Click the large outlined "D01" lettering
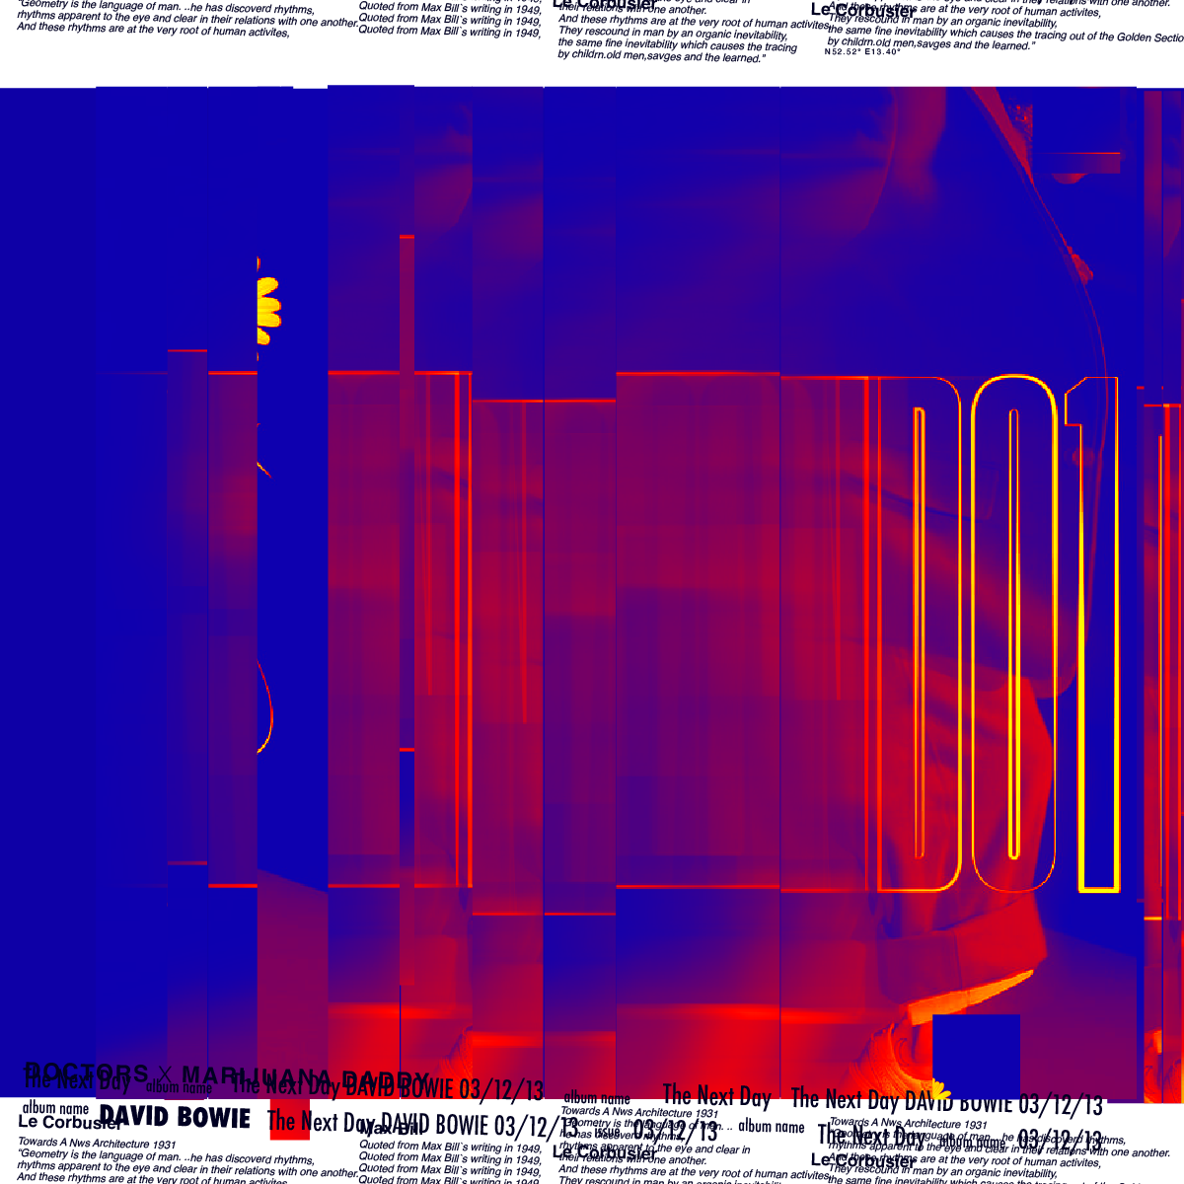This screenshot has width=1184, height=1184. coord(998,633)
